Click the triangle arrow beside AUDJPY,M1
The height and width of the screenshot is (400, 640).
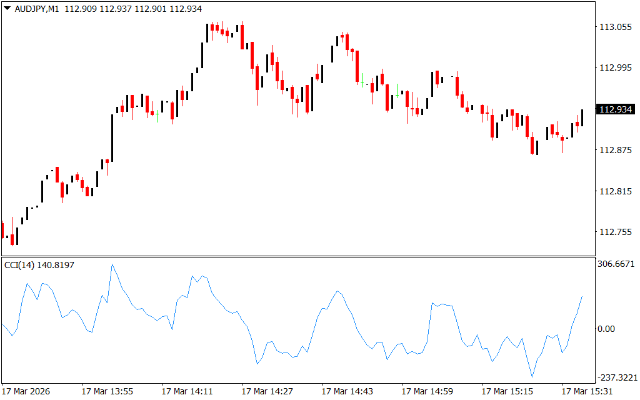point(7,8)
